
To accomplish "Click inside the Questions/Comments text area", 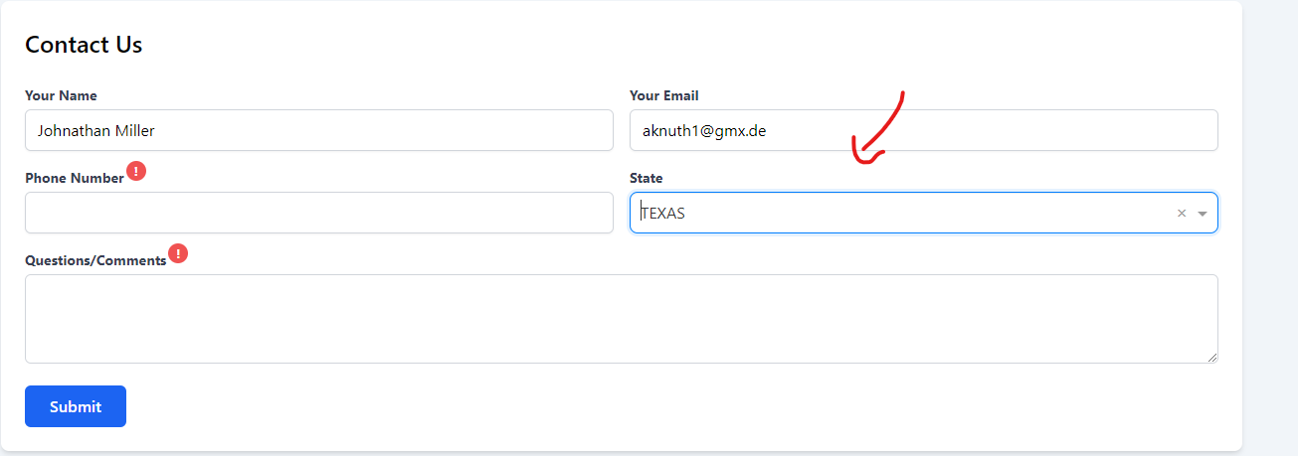I will click(621, 318).
